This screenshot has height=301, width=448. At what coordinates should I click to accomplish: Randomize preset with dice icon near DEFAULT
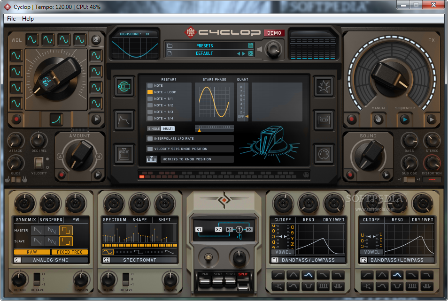[251, 53]
